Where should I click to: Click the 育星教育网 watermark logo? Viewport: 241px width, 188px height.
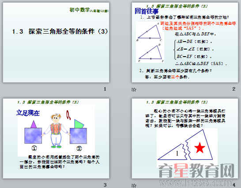[196, 171]
